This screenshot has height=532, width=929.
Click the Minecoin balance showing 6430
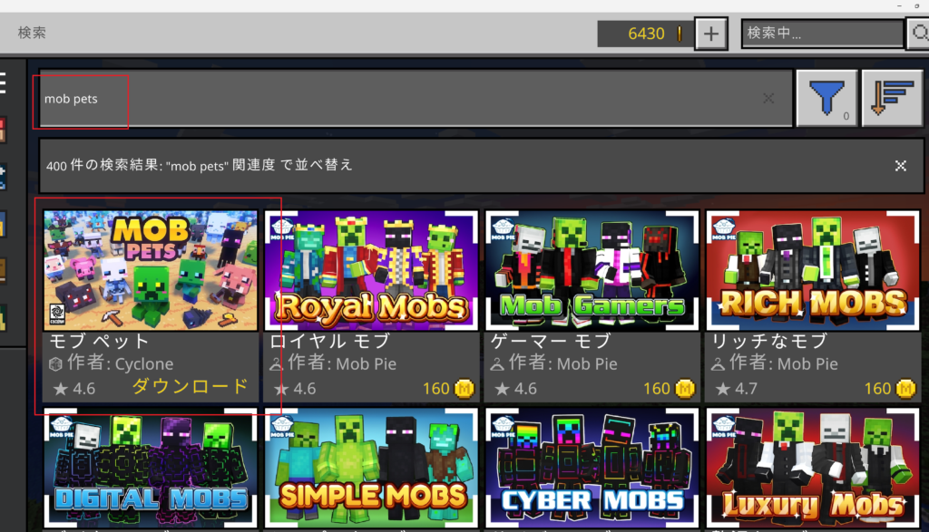pyautogui.click(x=645, y=33)
